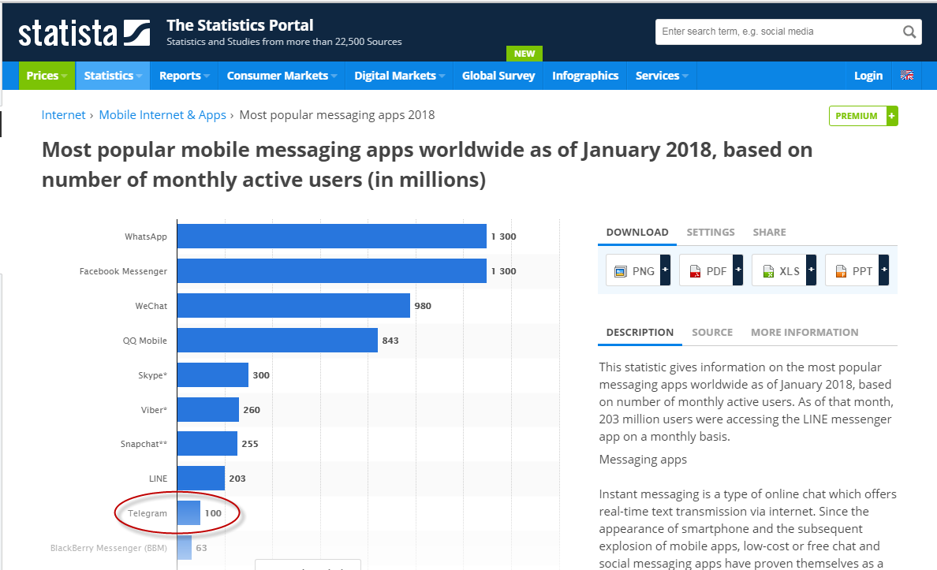
Task: Click the Login link
Action: point(868,76)
